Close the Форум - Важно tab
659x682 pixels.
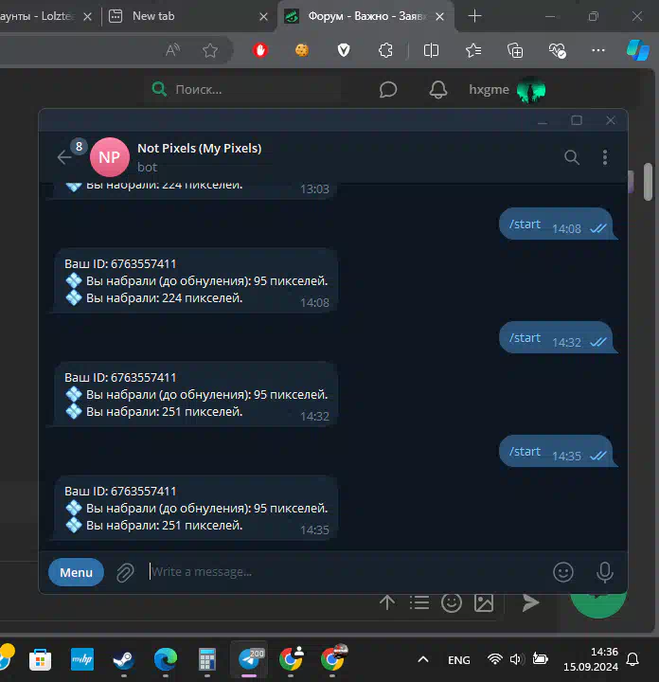(440, 16)
